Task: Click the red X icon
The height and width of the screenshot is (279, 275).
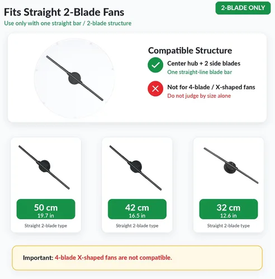Action: tap(155, 89)
